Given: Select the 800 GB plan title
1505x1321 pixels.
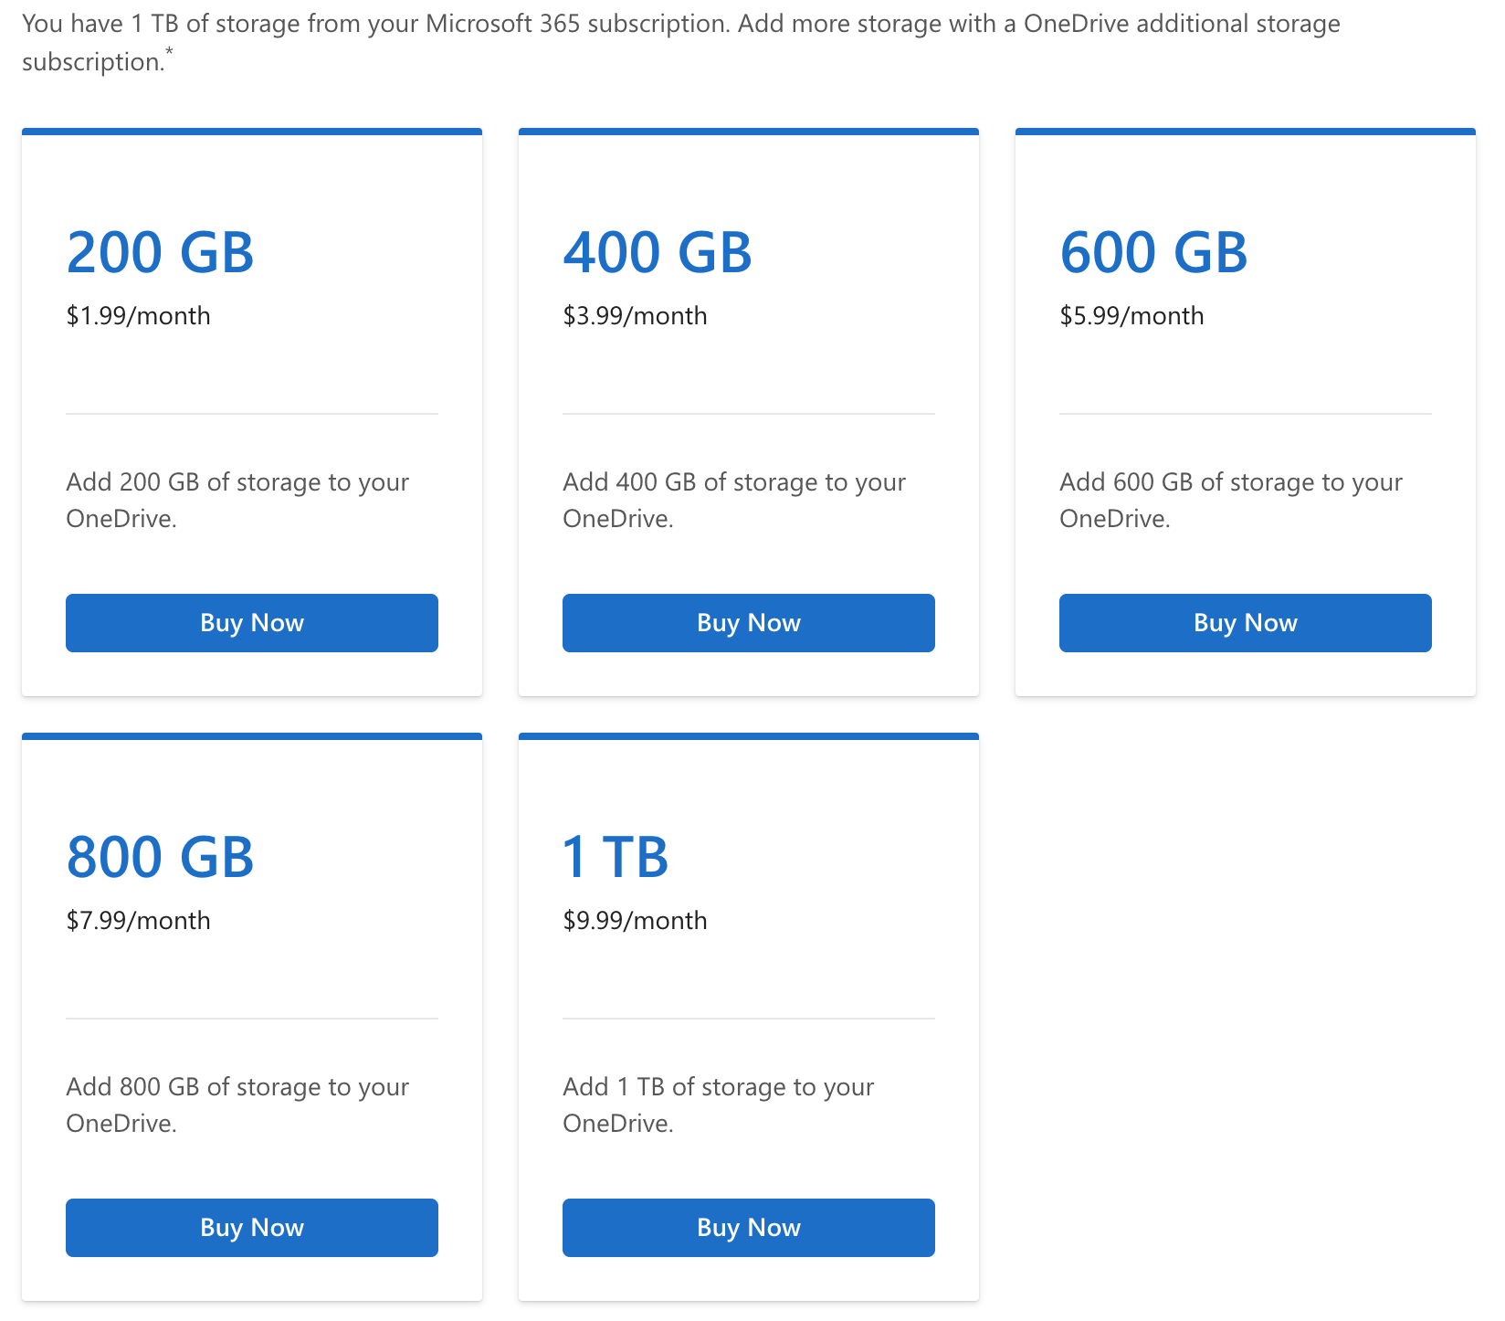Looking at the screenshot, I should (x=160, y=857).
